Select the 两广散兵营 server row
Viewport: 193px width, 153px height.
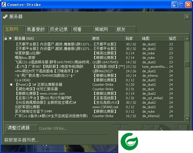point(94,76)
